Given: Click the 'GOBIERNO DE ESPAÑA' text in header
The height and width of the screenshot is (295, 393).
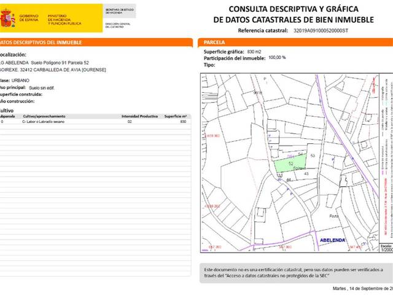Looking at the screenshot, I should 29,18.
